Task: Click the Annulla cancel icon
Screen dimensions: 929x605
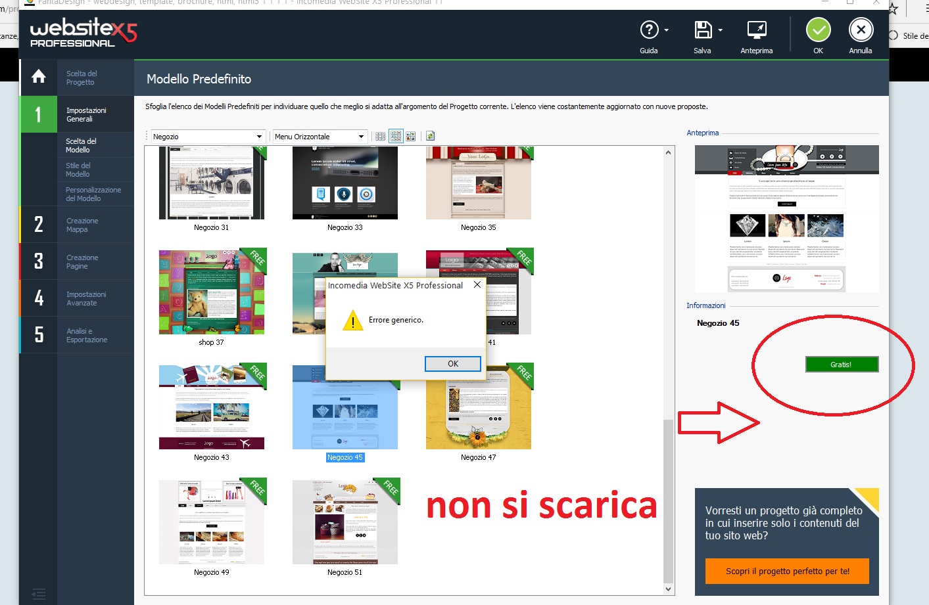Action: [x=861, y=30]
